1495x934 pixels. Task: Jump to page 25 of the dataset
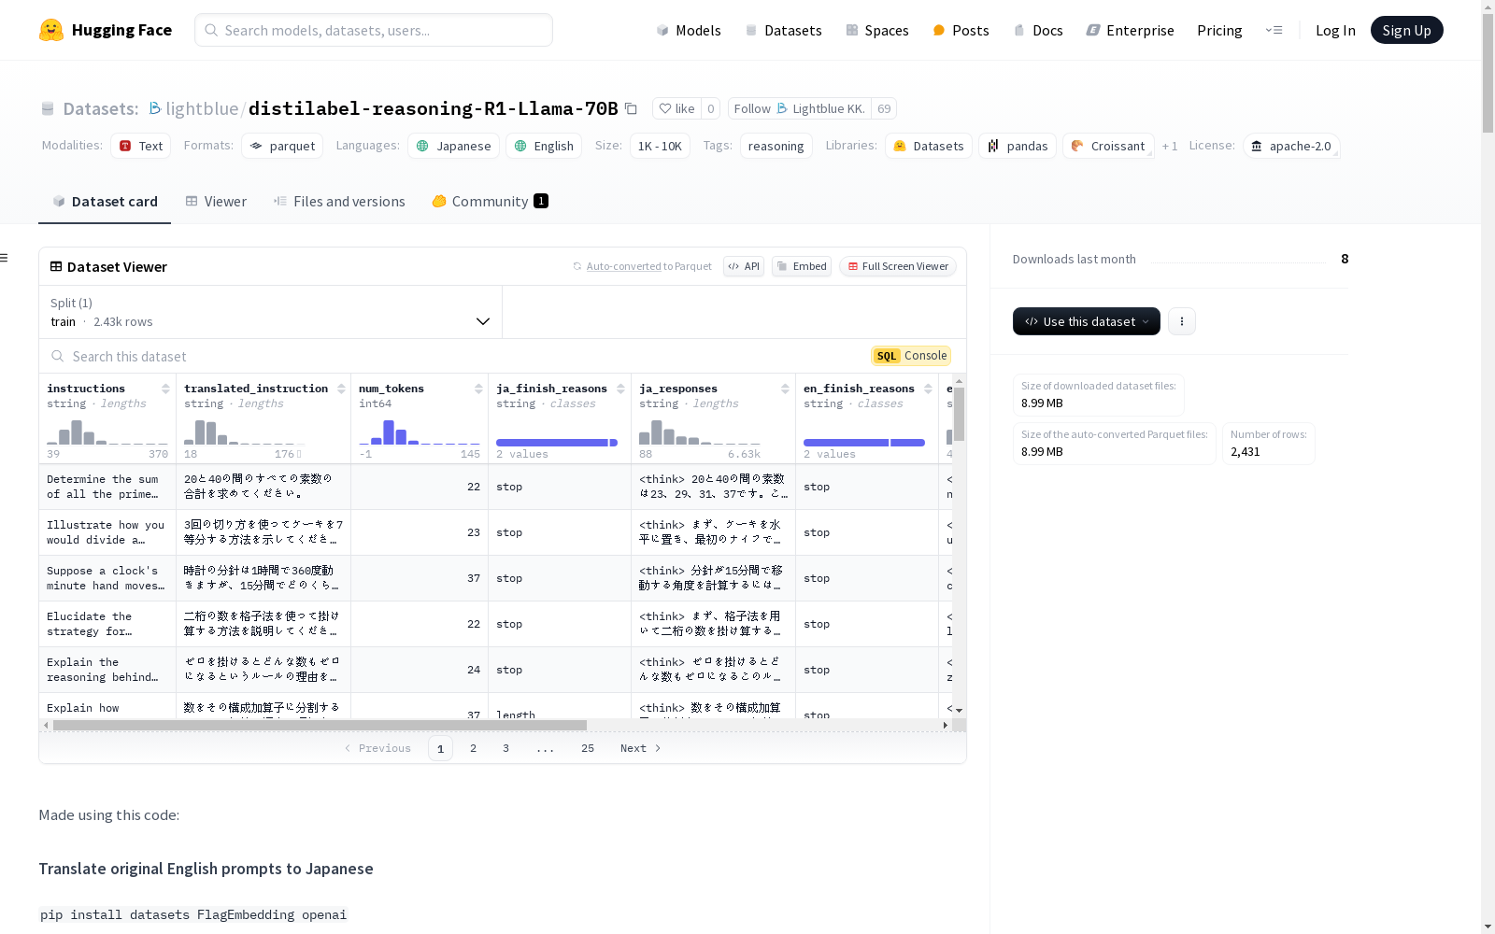(588, 748)
